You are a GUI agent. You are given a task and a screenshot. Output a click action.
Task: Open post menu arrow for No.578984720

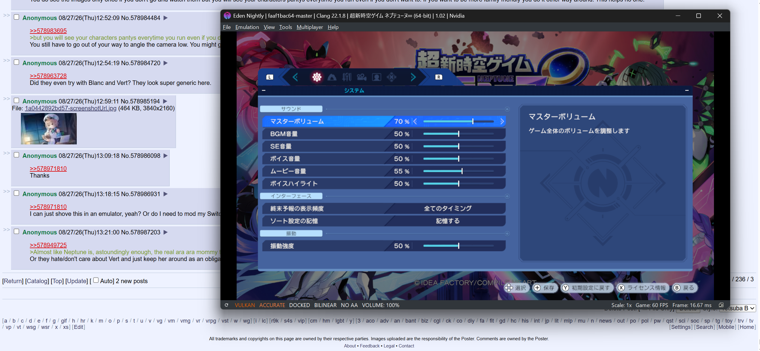tap(166, 63)
